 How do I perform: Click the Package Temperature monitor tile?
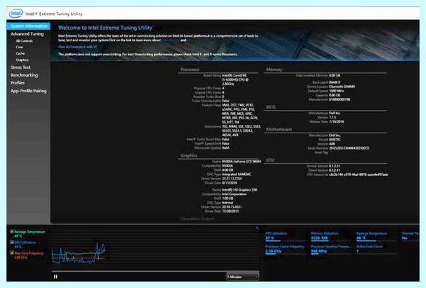pyautogui.click(x=376, y=236)
